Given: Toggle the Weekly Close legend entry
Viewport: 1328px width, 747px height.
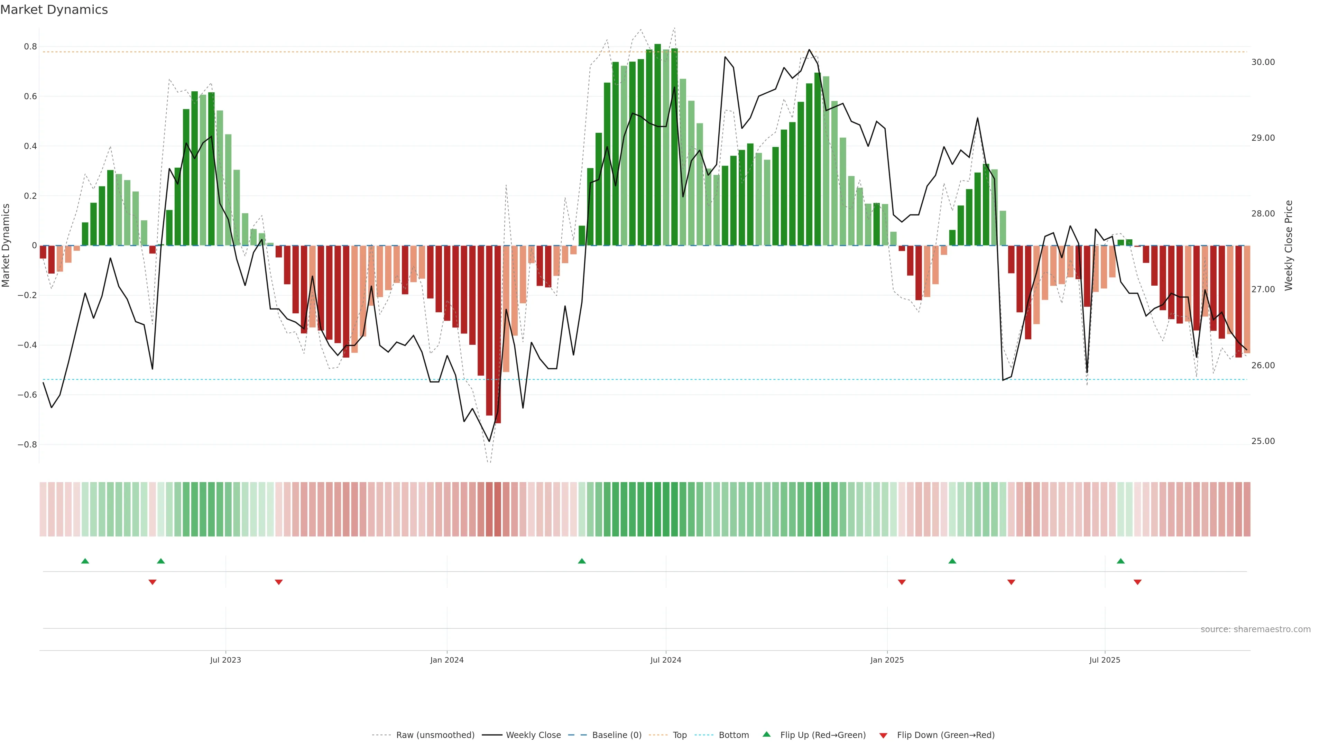Looking at the screenshot, I should click(x=533, y=735).
